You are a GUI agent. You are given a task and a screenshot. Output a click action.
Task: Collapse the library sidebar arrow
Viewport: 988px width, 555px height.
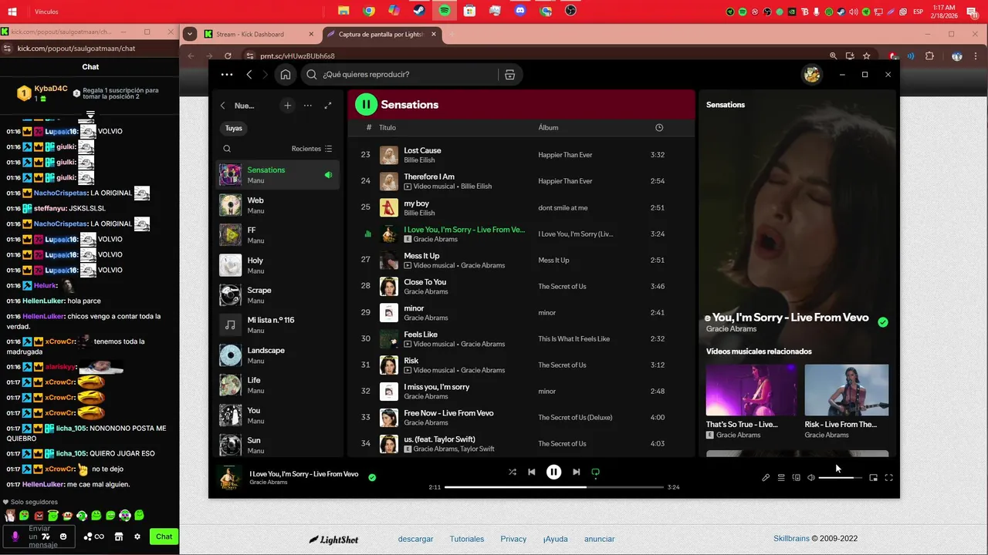223,106
